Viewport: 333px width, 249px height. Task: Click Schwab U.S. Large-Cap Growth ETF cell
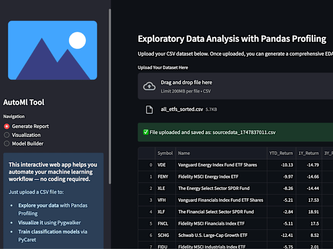coord(221,236)
